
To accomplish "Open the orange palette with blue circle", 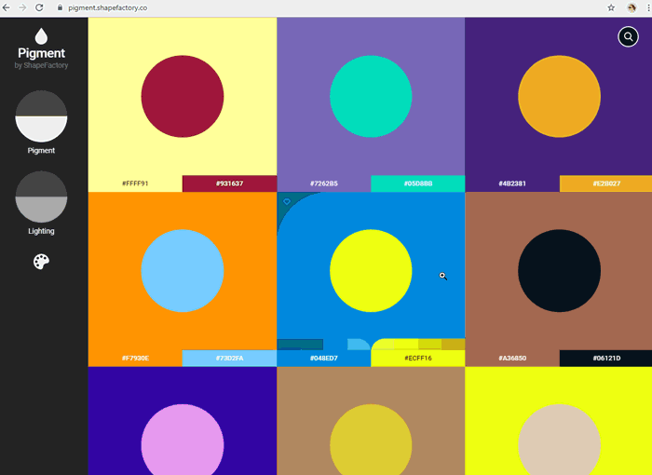I will click(182, 270).
